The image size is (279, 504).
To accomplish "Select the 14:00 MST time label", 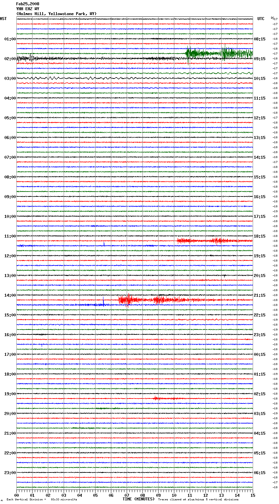I will pos(10,295).
